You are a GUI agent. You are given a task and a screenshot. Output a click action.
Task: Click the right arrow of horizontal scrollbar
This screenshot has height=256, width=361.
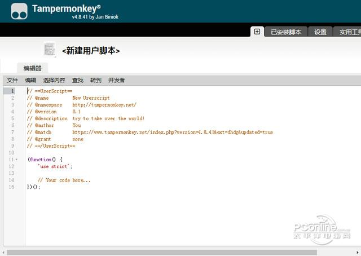tap(358, 253)
